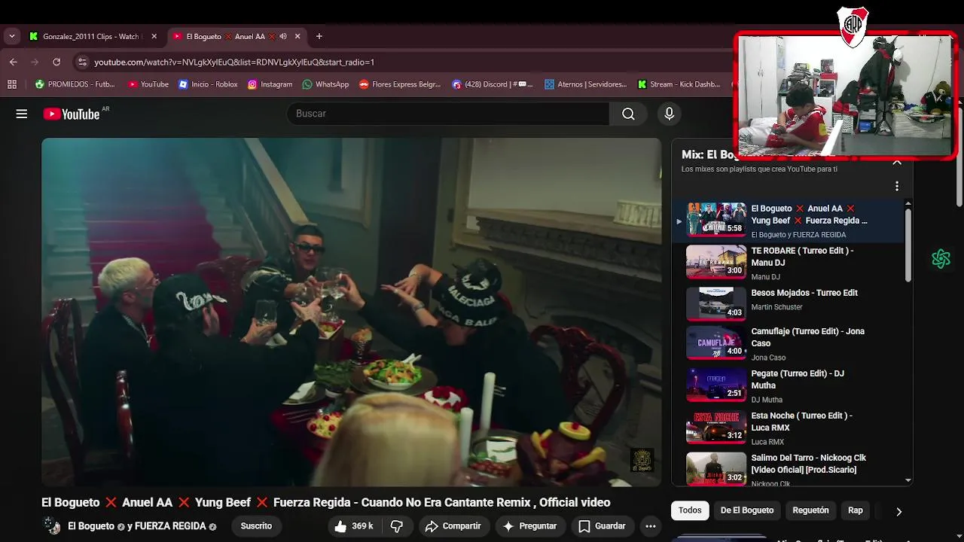Open a new browser tab
This screenshot has width=964, height=542.
[319, 36]
